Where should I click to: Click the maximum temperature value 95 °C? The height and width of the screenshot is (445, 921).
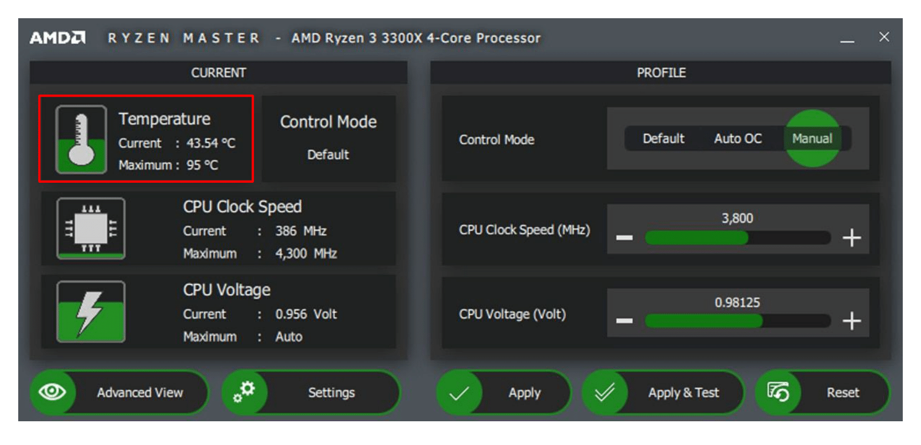(x=202, y=165)
